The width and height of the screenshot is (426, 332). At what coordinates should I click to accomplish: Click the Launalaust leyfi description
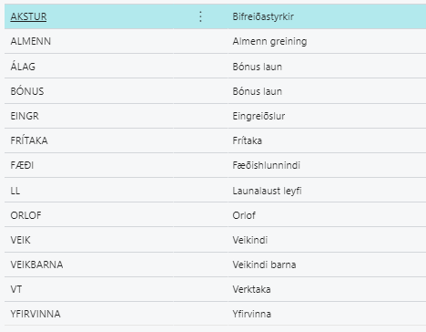pyautogui.click(x=267, y=191)
